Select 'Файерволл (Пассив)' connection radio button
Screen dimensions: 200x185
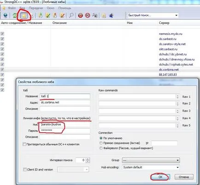101,148
